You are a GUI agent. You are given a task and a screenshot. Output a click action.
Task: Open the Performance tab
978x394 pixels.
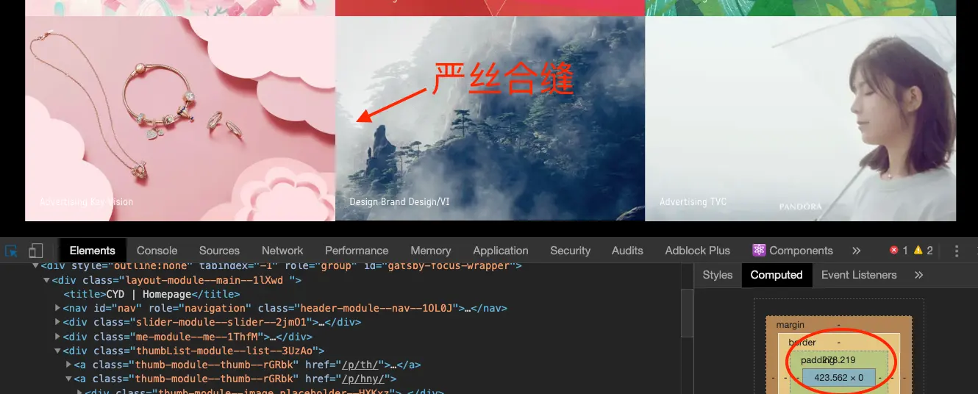click(x=357, y=251)
